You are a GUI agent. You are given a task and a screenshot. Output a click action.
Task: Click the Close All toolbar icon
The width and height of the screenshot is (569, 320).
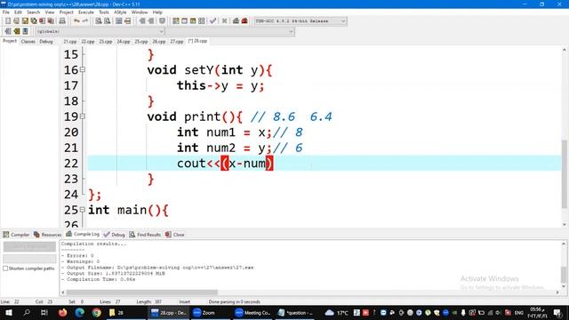pyautogui.click(x=51, y=21)
